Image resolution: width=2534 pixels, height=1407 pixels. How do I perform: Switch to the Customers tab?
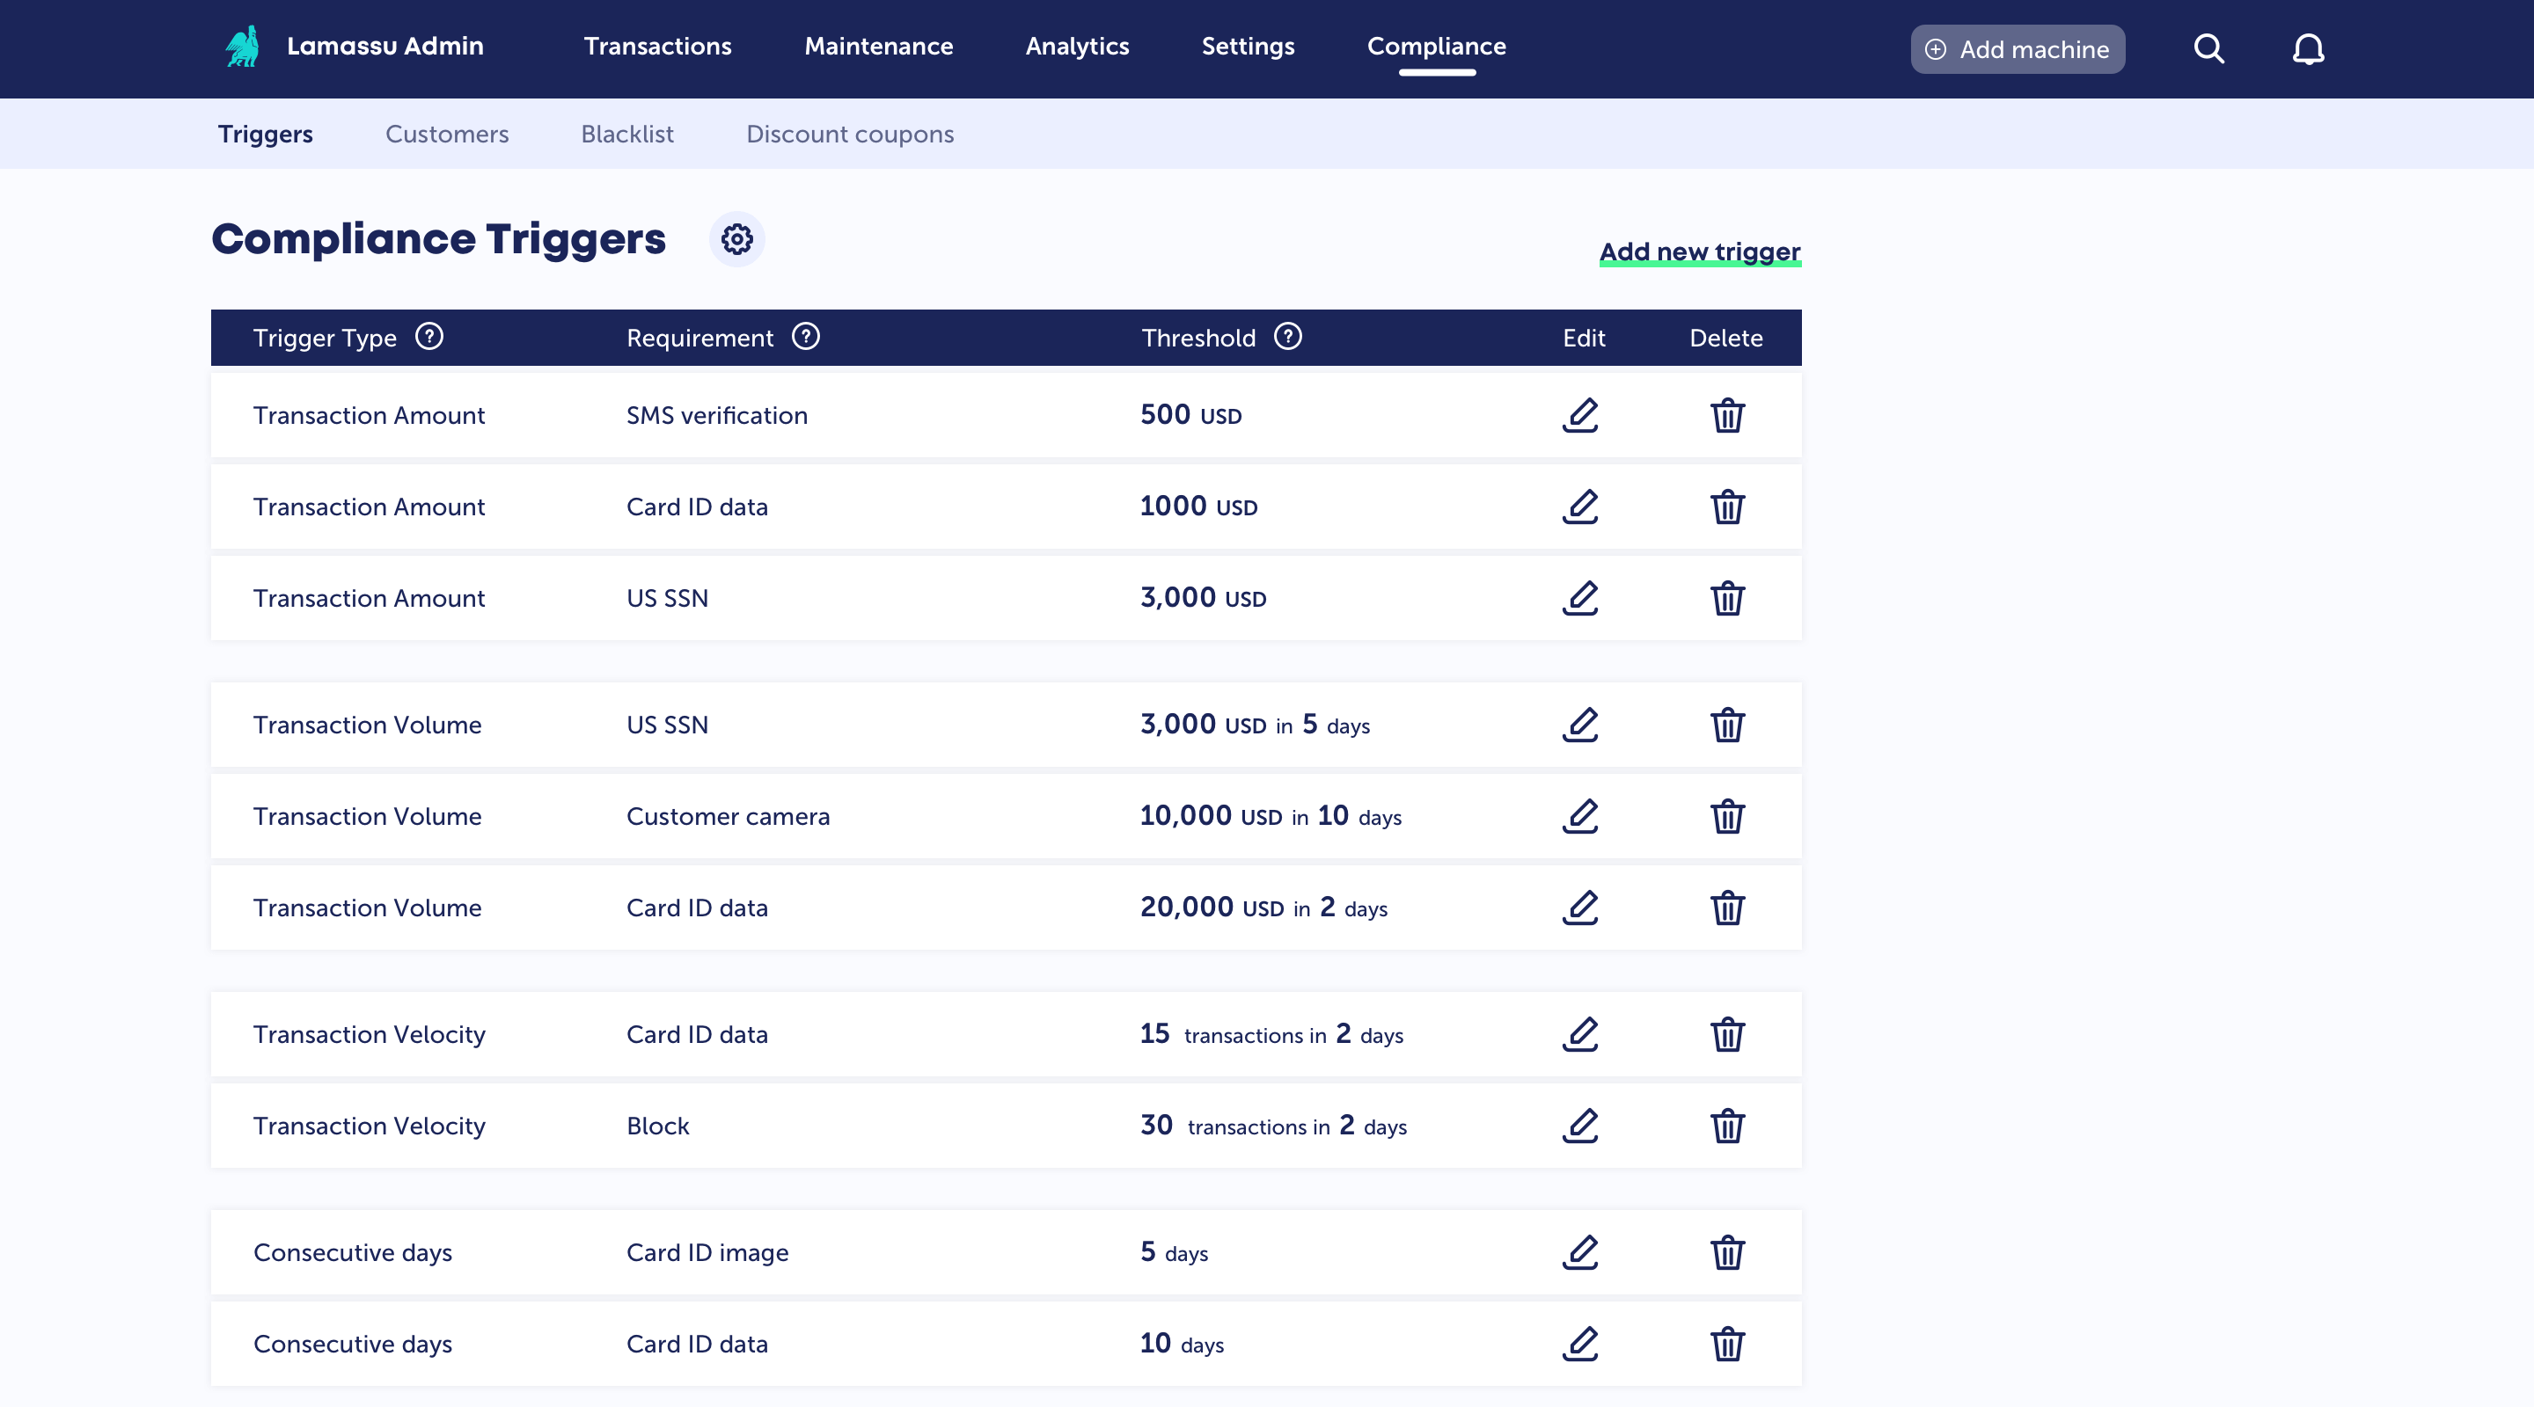pyautogui.click(x=447, y=134)
